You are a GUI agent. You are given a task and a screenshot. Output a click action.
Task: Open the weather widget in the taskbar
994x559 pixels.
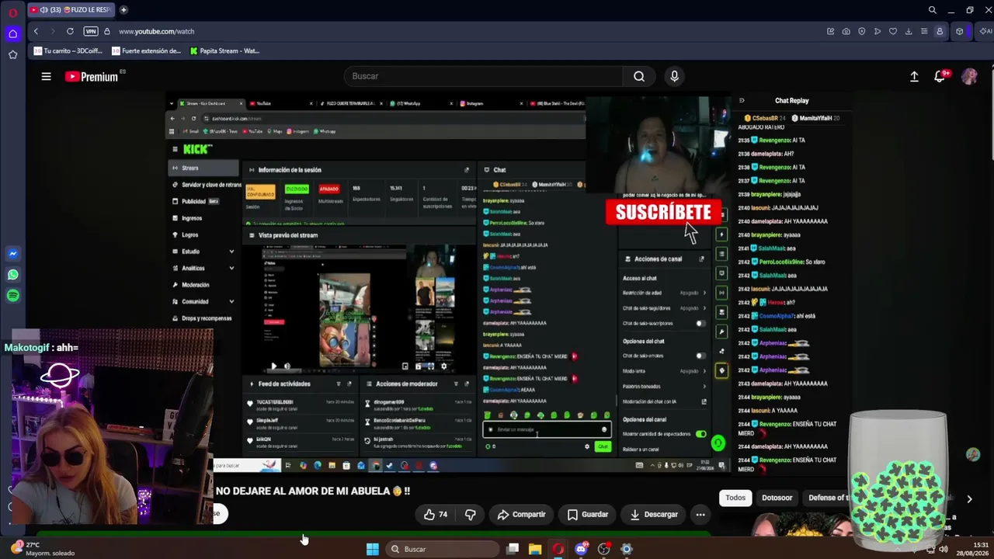pyautogui.click(x=43, y=549)
